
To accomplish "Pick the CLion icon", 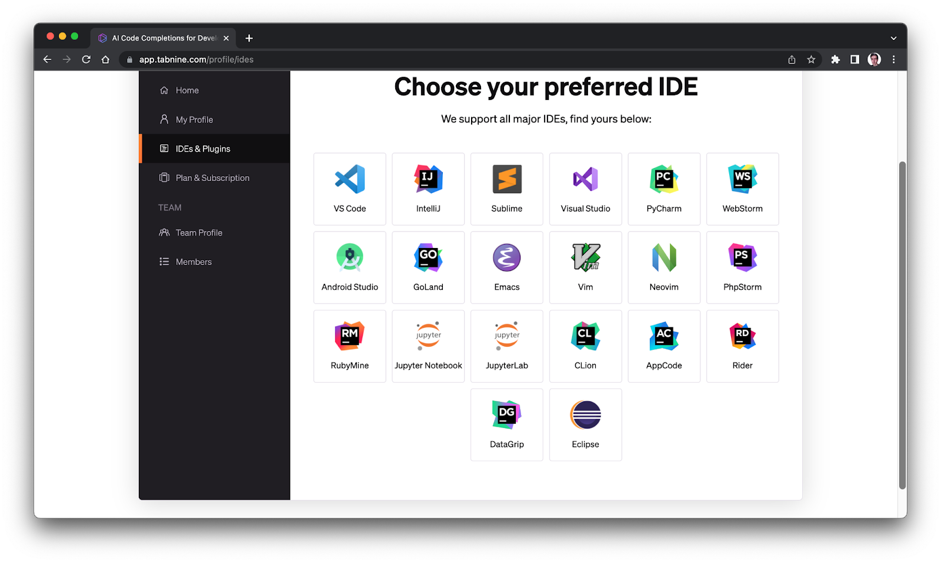I will pyautogui.click(x=586, y=336).
